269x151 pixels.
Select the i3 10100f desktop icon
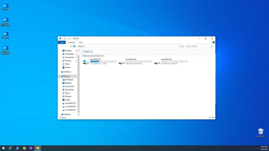tap(5, 7)
